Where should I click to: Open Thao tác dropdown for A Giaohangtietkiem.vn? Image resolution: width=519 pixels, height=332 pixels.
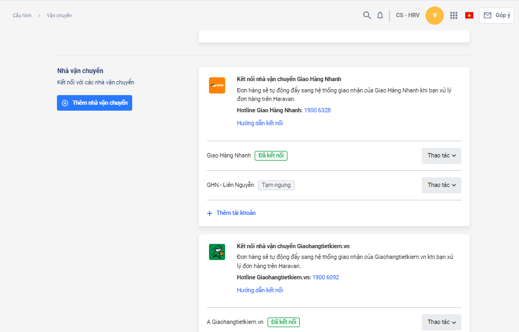coord(441,322)
